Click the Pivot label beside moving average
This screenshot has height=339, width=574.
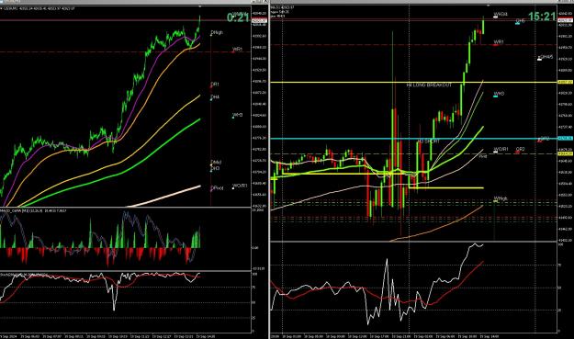(483, 156)
